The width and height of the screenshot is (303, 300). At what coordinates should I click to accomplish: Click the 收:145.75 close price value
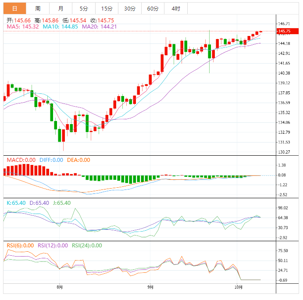(102, 21)
